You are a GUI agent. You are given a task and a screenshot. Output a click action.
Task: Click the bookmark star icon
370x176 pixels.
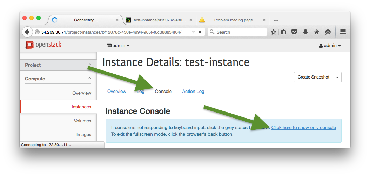274,32
